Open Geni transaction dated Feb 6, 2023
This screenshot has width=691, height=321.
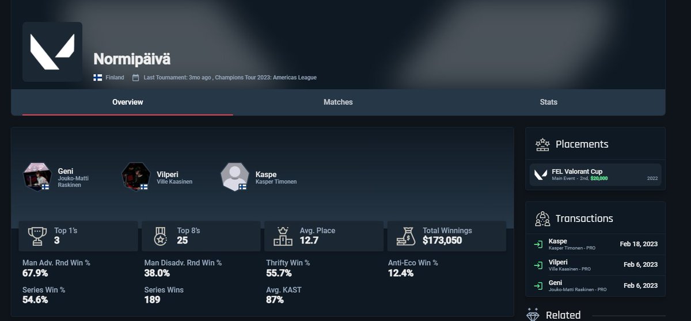click(595, 286)
